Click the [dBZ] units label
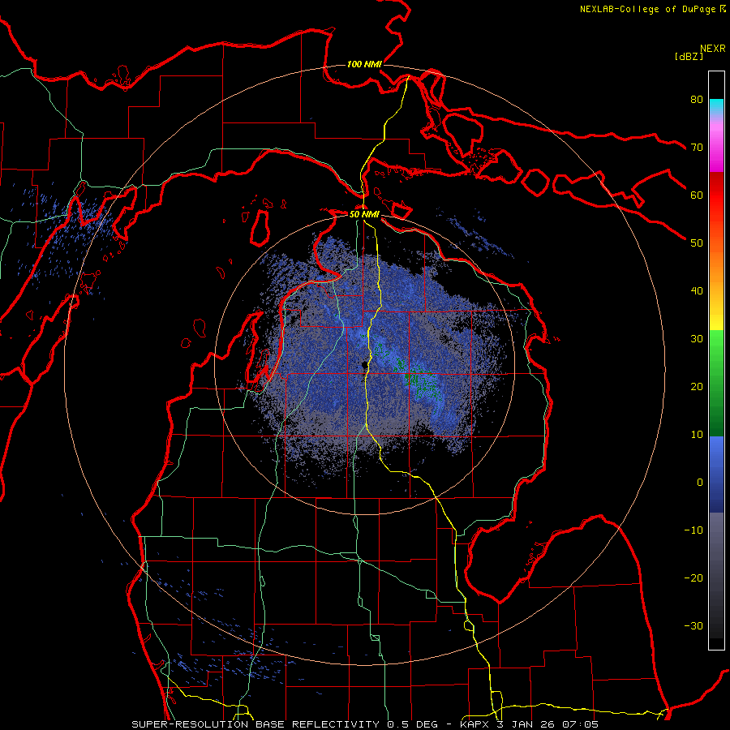The height and width of the screenshot is (730, 730). pos(689,57)
